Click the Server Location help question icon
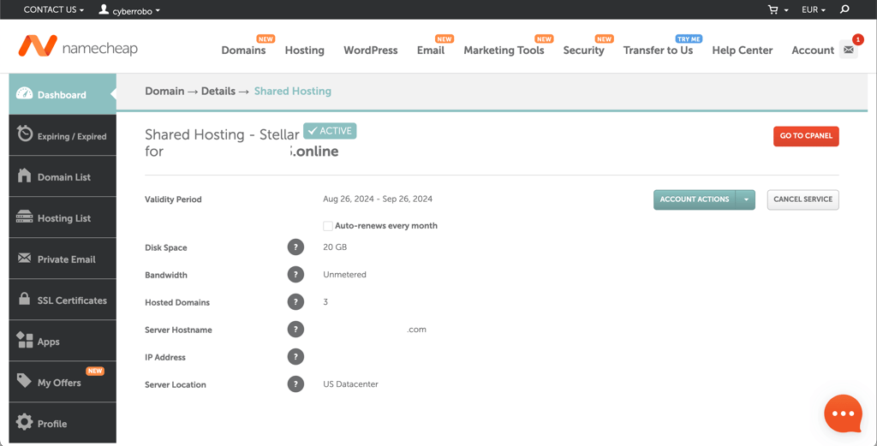 tap(295, 384)
